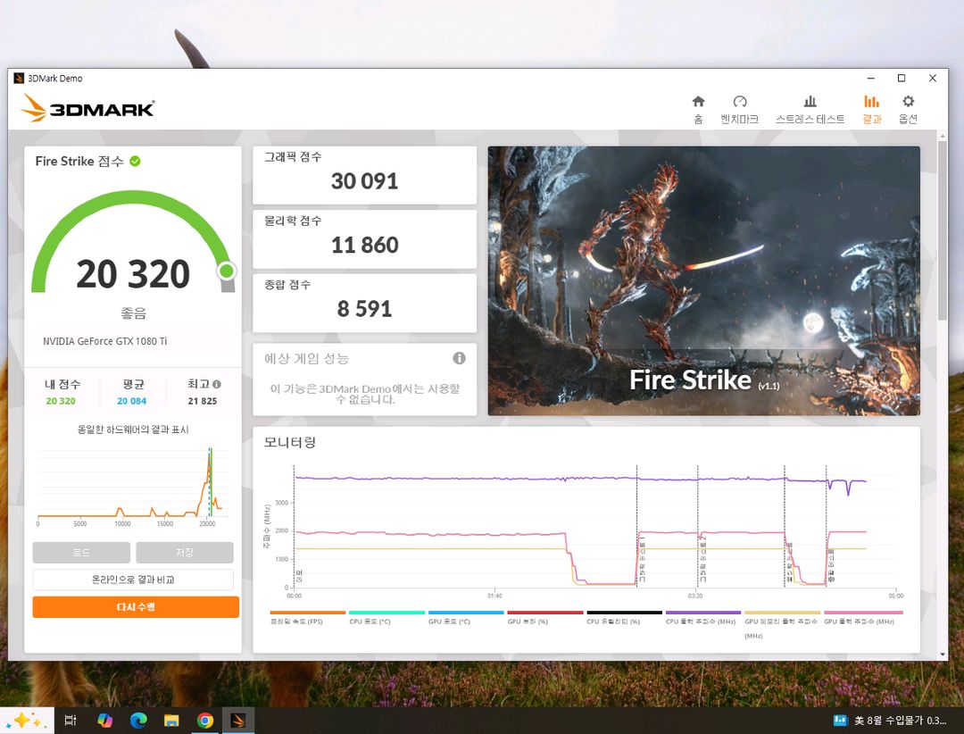Click info icon next to 최고 score
The image size is (964, 734).
pyautogui.click(x=216, y=384)
